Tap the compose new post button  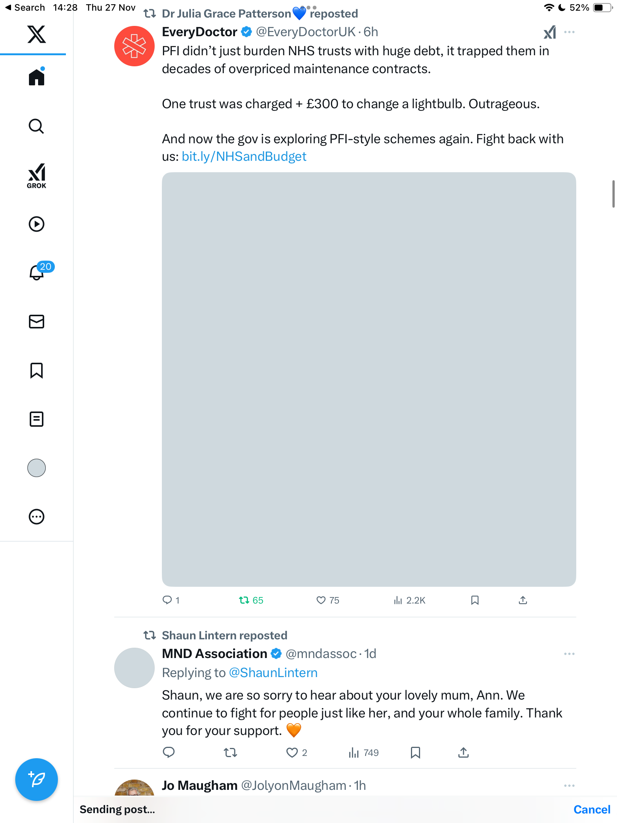37,779
